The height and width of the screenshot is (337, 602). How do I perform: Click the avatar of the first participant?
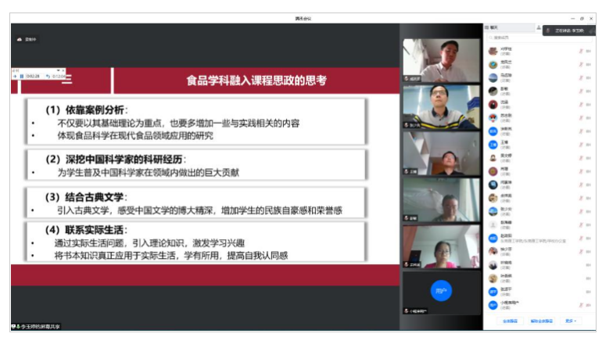[493, 51]
